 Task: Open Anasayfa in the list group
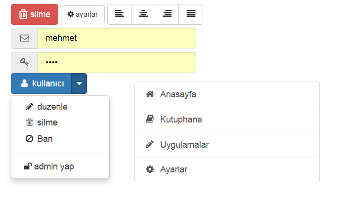tap(227, 94)
